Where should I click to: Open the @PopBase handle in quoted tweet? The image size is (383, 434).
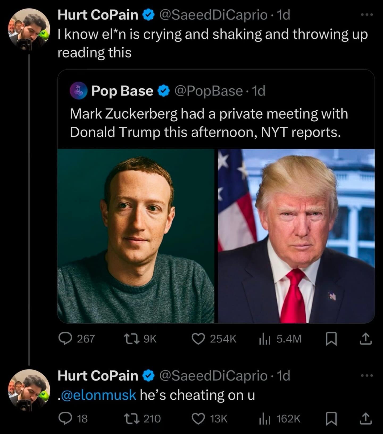209,91
